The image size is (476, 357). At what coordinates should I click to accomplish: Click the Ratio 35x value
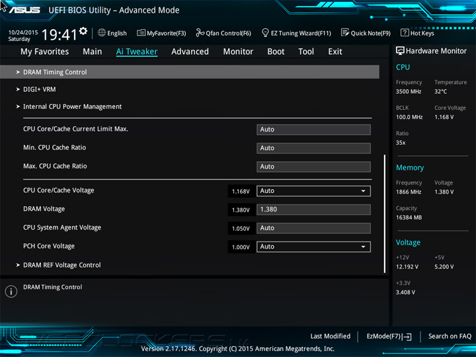(401, 143)
